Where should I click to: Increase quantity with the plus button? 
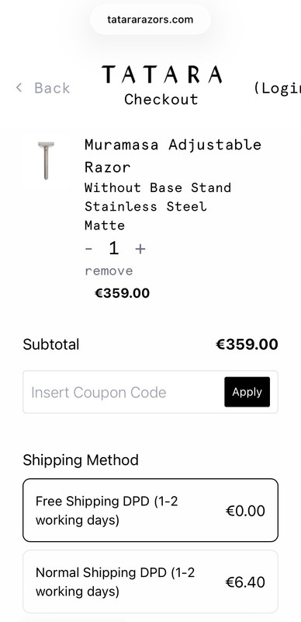(140, 249)
